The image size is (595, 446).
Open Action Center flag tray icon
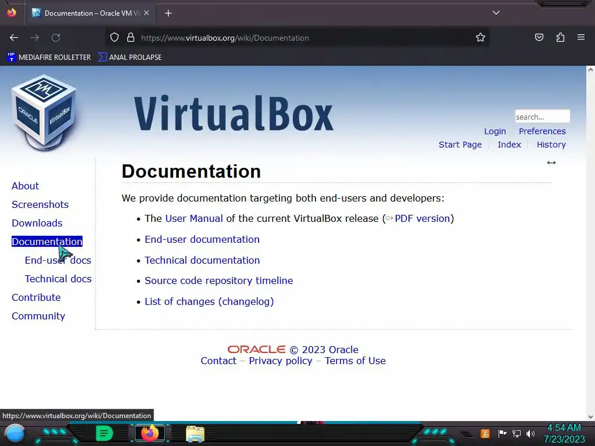[502, 433]
